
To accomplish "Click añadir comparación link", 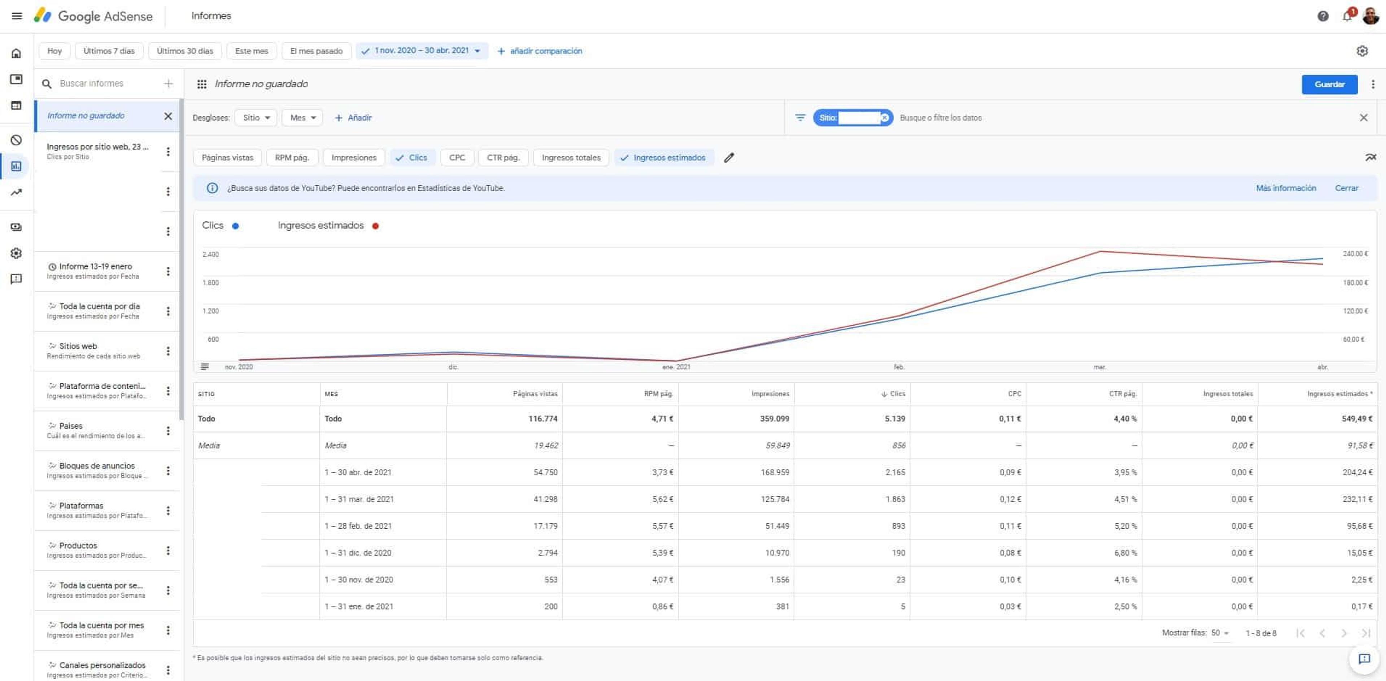I will [540, 51].
